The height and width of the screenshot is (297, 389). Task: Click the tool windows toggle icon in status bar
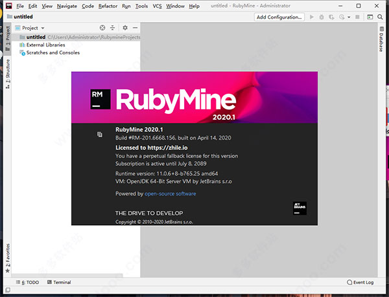pyautogui.click(x=8, y=290)
